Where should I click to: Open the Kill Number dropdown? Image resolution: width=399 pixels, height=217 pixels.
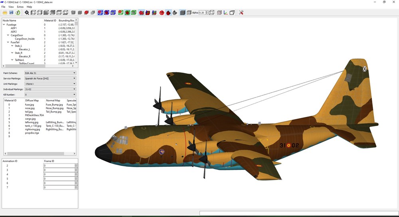tap(50, 95)
